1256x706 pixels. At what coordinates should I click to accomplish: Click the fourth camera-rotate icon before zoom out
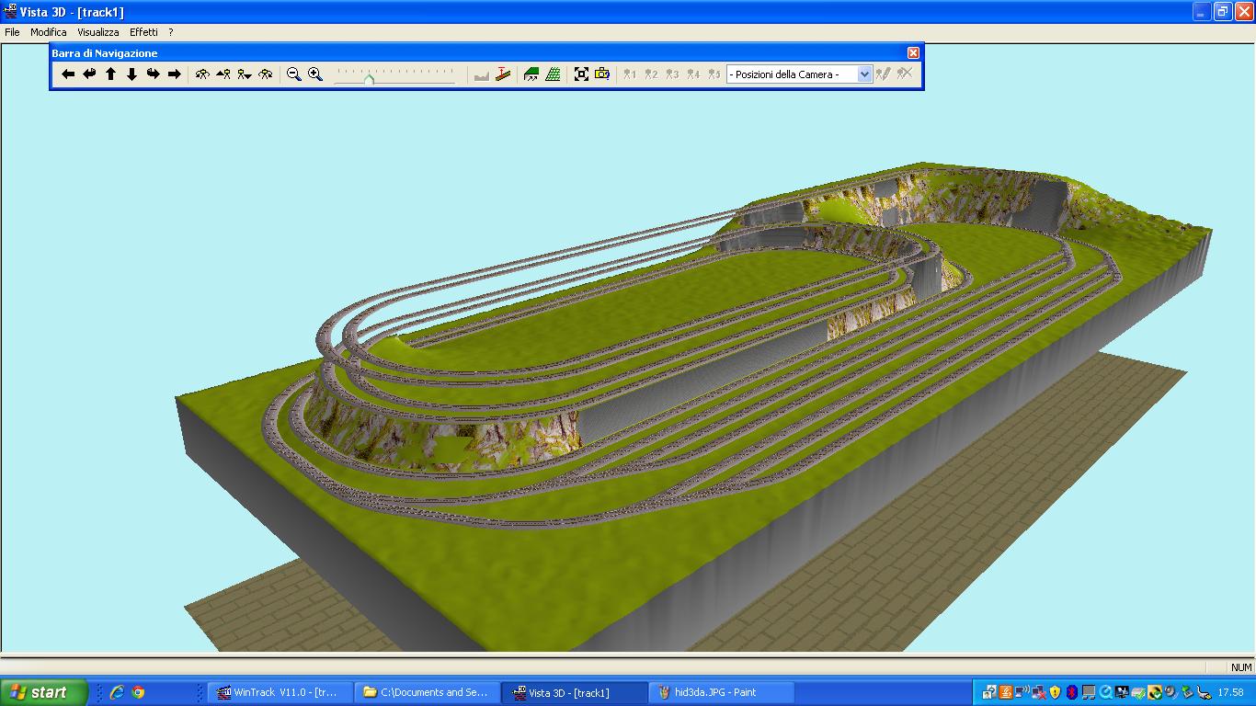pos(266,74)
